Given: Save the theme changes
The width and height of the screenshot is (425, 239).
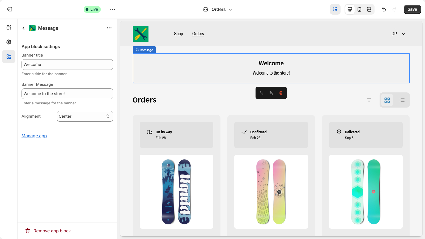Looking at the screenshot, I should [412, 9].
